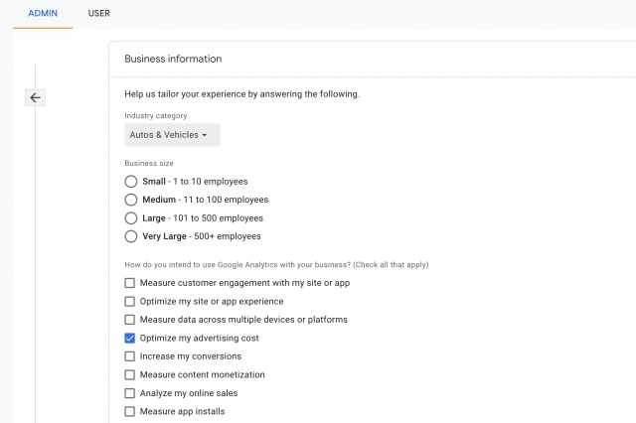Enable Optimize my site or app experience
This screenshot has width=636, height=423.
(130, 302)
